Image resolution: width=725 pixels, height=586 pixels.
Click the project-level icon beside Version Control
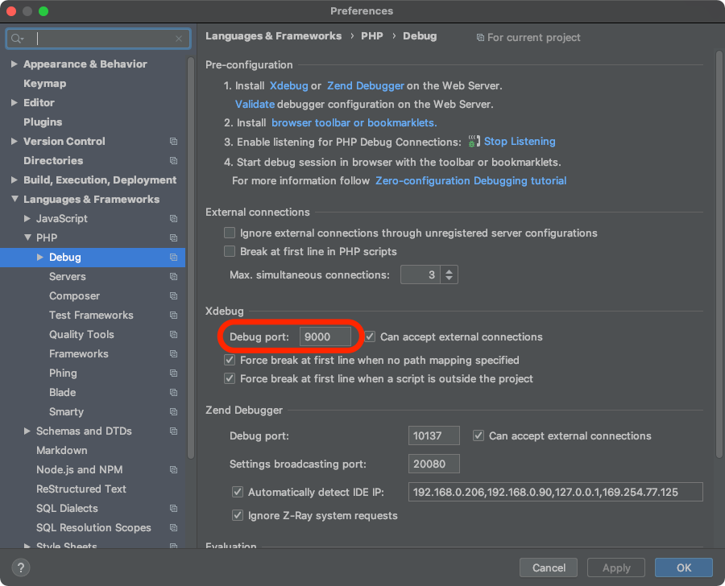(x=173, y=142)
